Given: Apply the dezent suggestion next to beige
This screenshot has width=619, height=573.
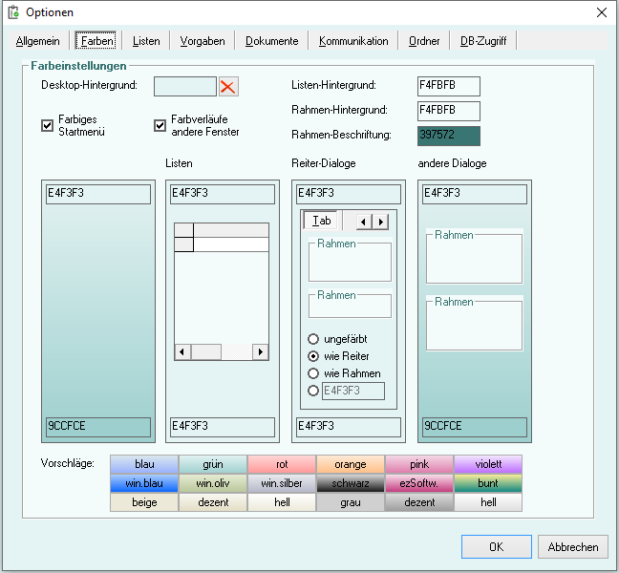Looking at the screenshot, I should coord(213,502).
